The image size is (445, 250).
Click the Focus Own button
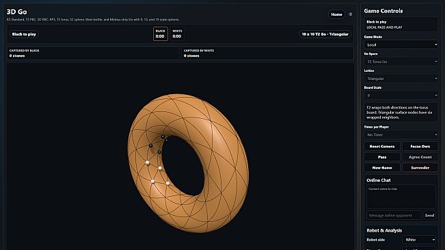tap(420, 146)
